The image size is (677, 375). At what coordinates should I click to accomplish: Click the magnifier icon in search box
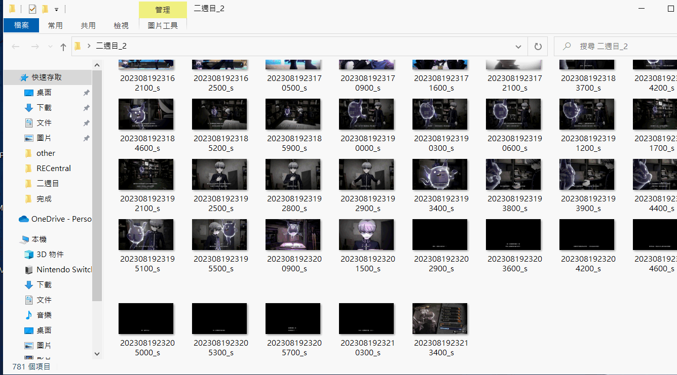coord(567,46)
